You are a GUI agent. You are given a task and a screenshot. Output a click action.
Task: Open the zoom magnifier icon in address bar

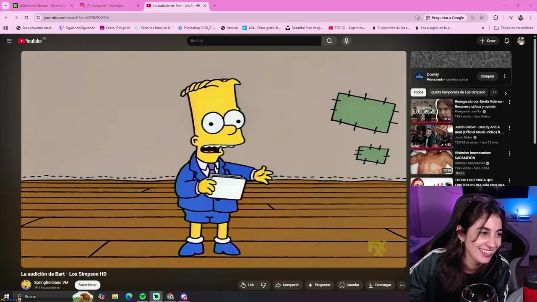[472, 18]
